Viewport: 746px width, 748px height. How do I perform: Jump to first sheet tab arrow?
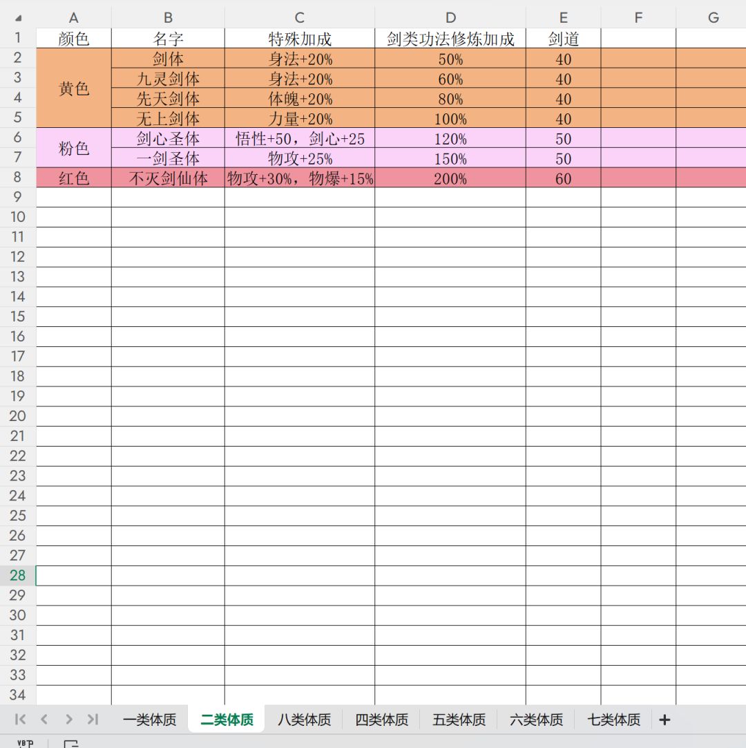(x=20, y=719)
